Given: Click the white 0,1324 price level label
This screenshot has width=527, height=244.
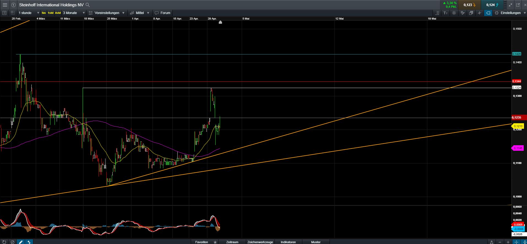Looking at the screenshot, I should pos(517,88).
